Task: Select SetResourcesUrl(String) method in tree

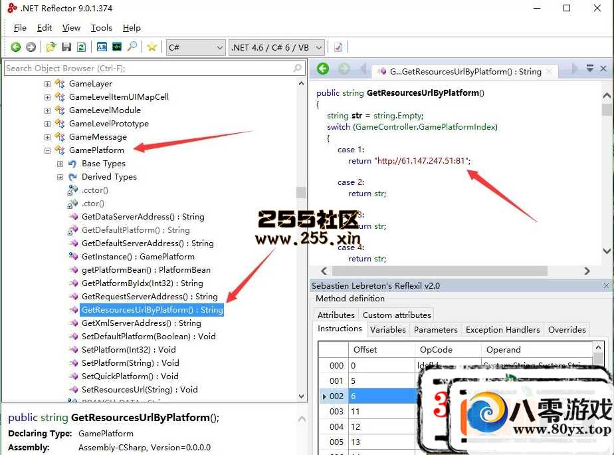Action: pyautogui.click(x=140, y=390)
